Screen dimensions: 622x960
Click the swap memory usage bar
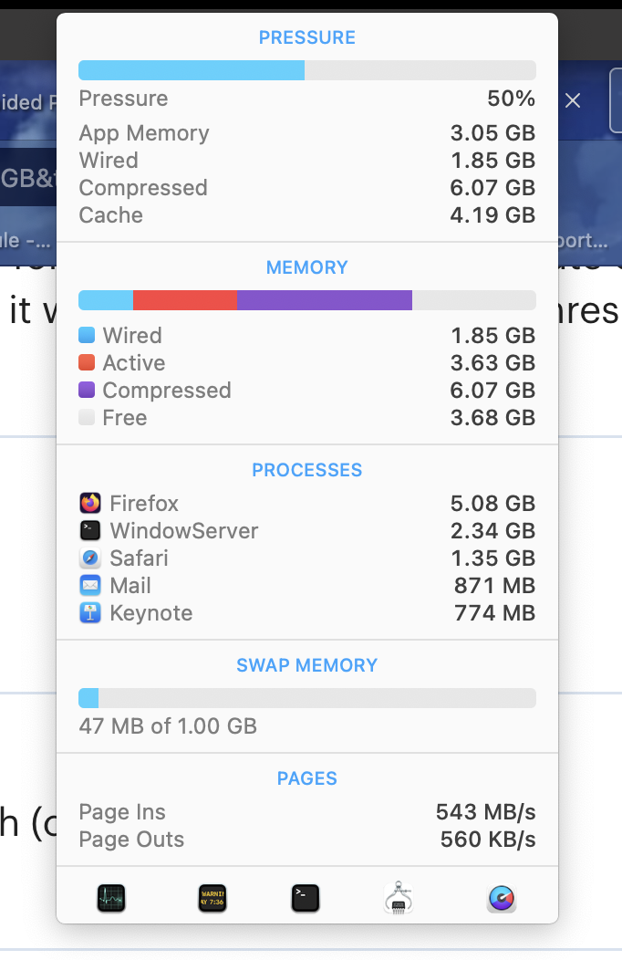306,699
